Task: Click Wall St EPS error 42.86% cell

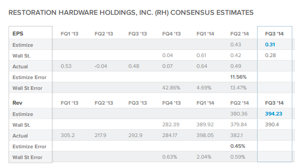Action: tap(171, 88)
